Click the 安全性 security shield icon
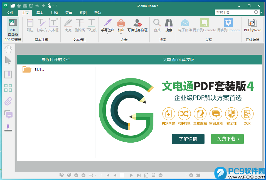The image size is (266, 180). tap(231, 114)
